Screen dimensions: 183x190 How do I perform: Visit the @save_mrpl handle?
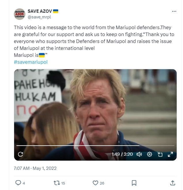[x=39, y=17]
